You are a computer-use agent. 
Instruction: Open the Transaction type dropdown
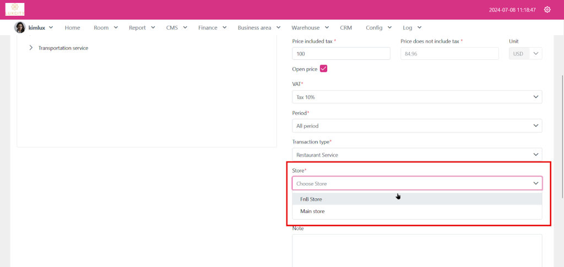tap(416, 155)
